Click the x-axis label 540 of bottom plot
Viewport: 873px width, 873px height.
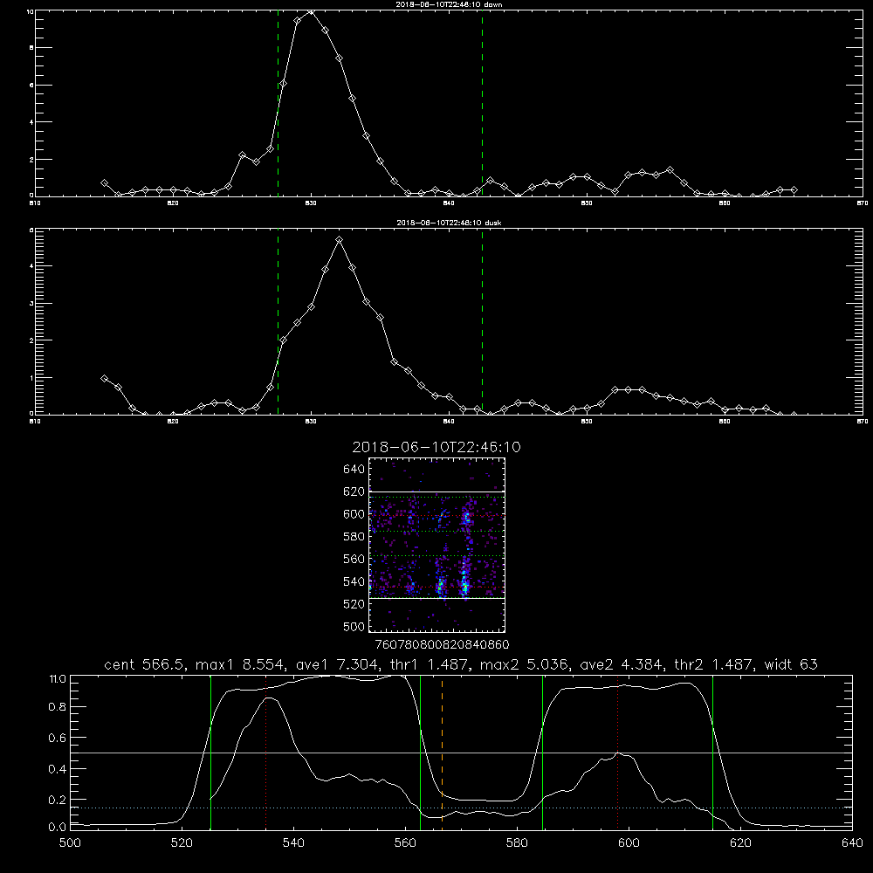(x=293, y=843)
